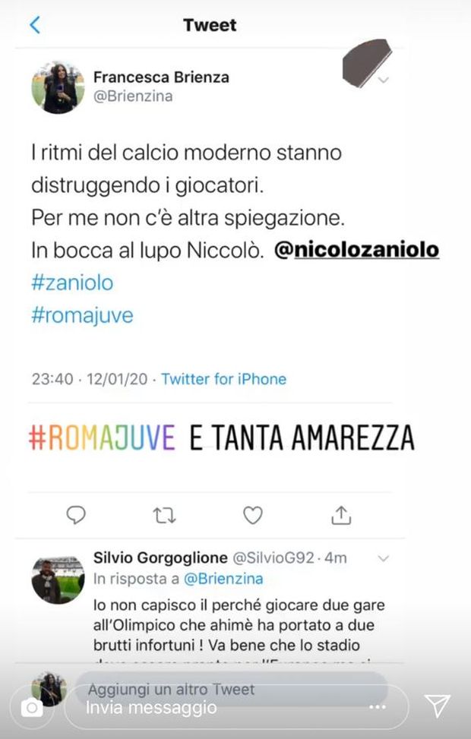The image size is (471, 739).
Task: Retweet using the retweet arrows icon
Action: pyautogui.click(x=165, y=516)
